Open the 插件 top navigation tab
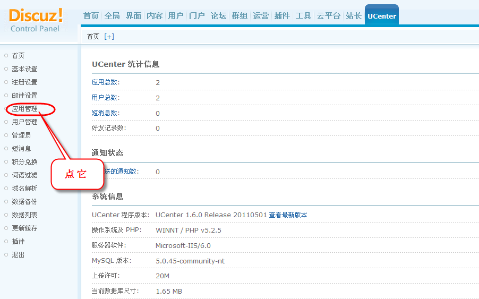This screenshot has width=479, height=299. pyautogui.click(x=282, y=16)
